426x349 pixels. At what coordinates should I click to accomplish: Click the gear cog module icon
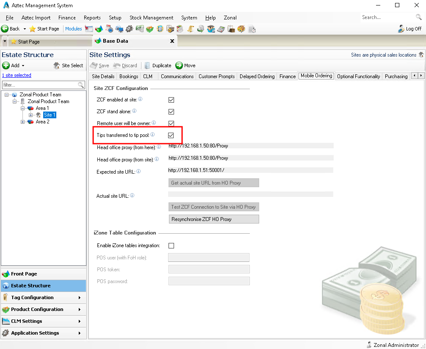129,29
